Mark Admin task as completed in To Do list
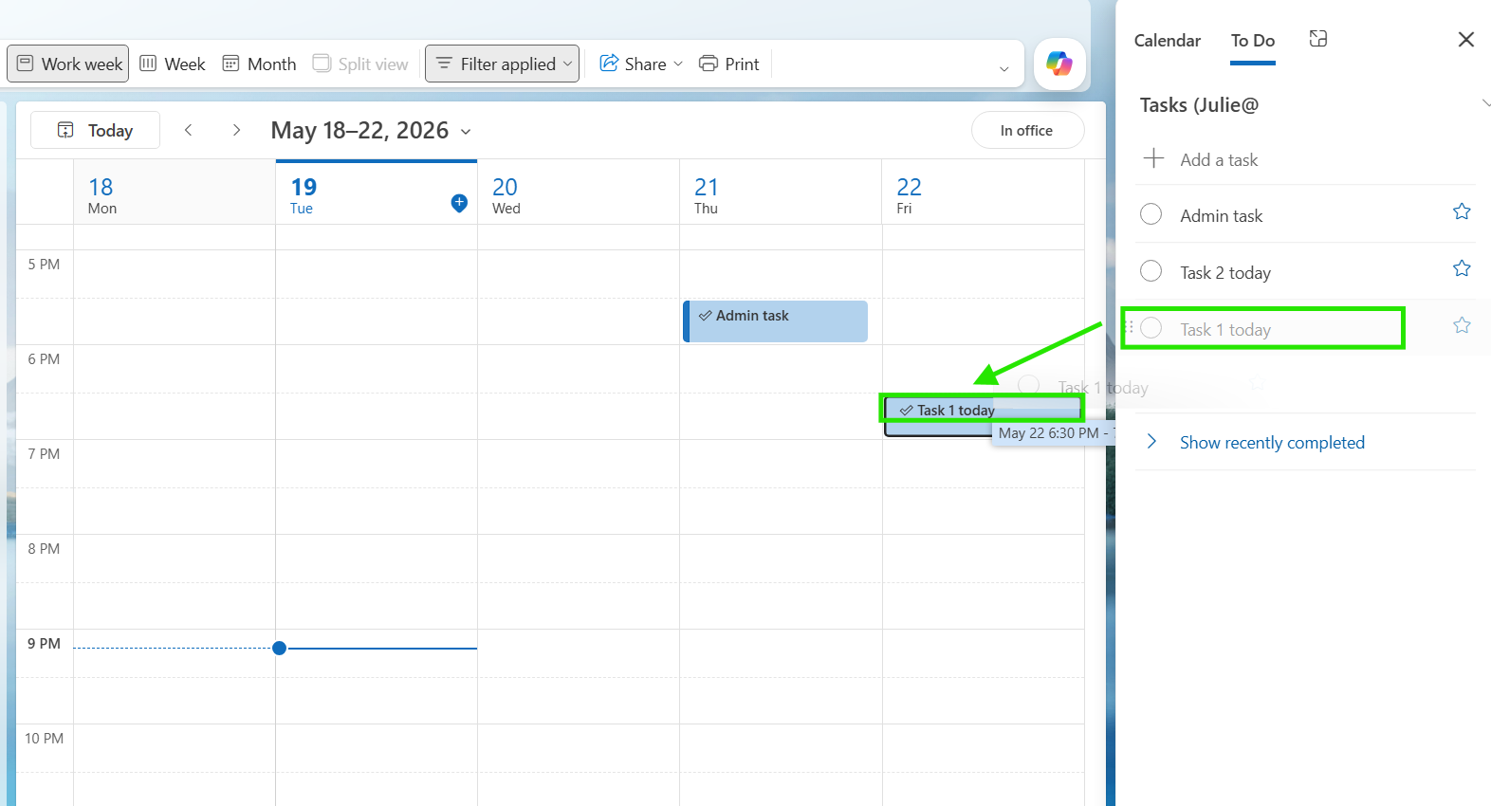 tap(1150, 214)
